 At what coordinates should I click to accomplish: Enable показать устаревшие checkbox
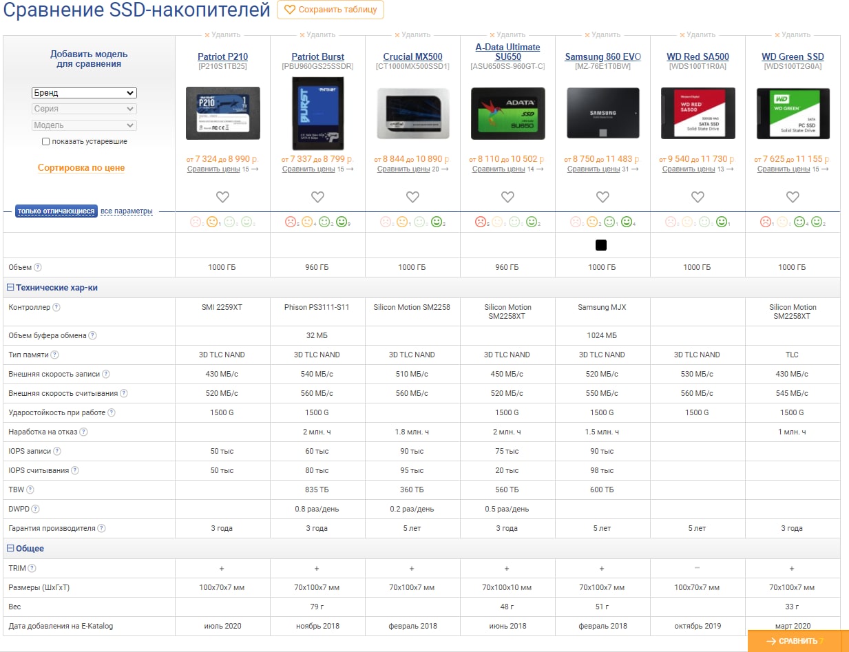45,142
